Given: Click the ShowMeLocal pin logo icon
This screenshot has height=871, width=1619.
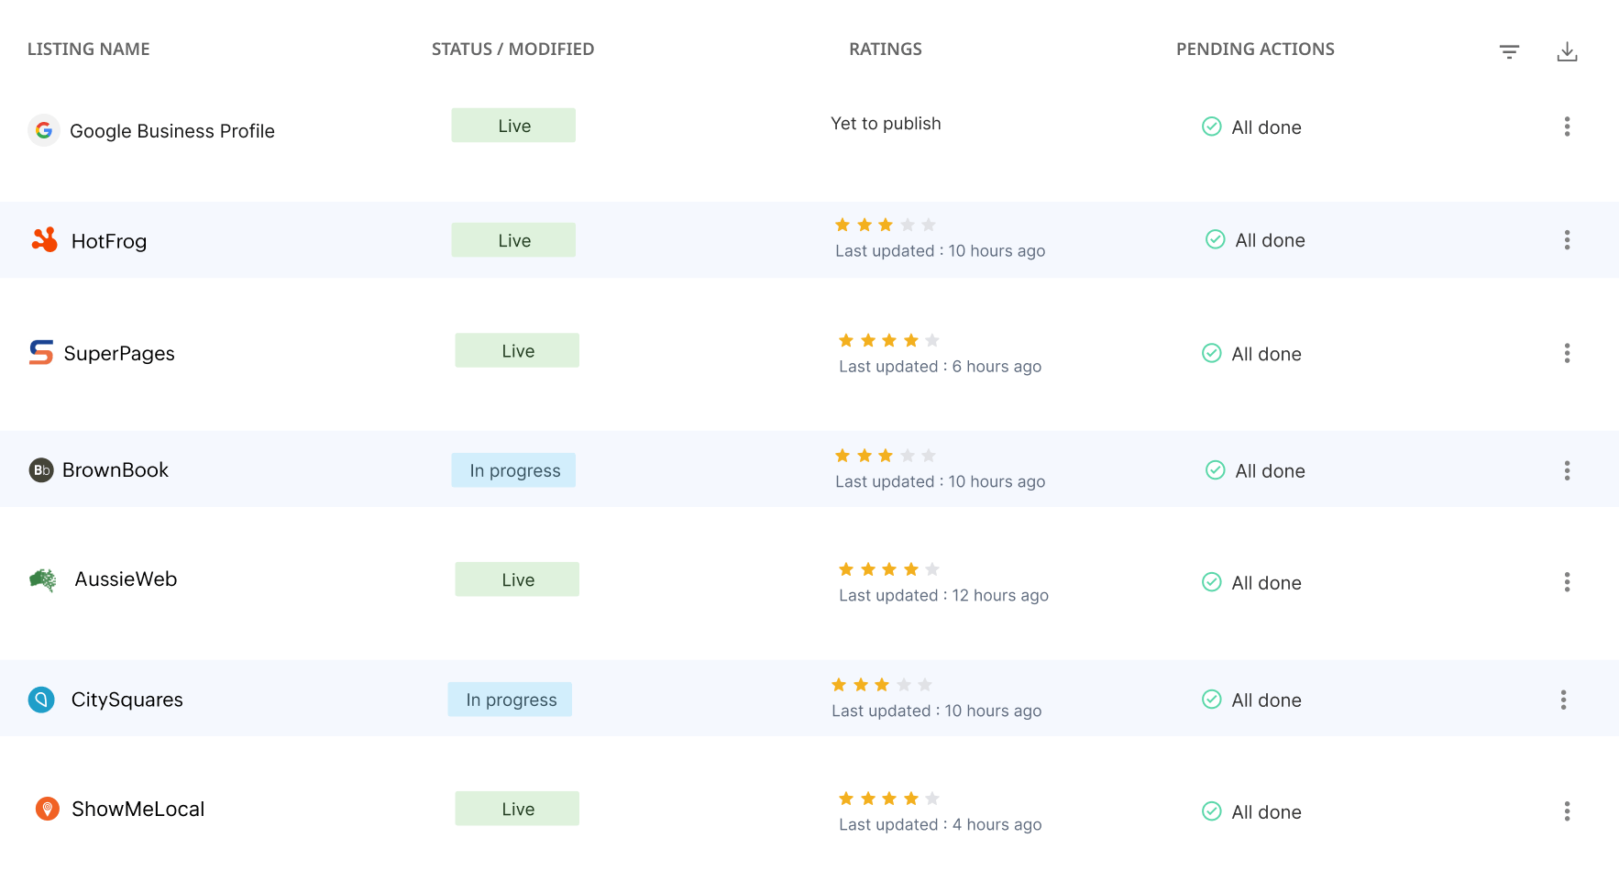Looking at the screenshot, I should [47, 809].
